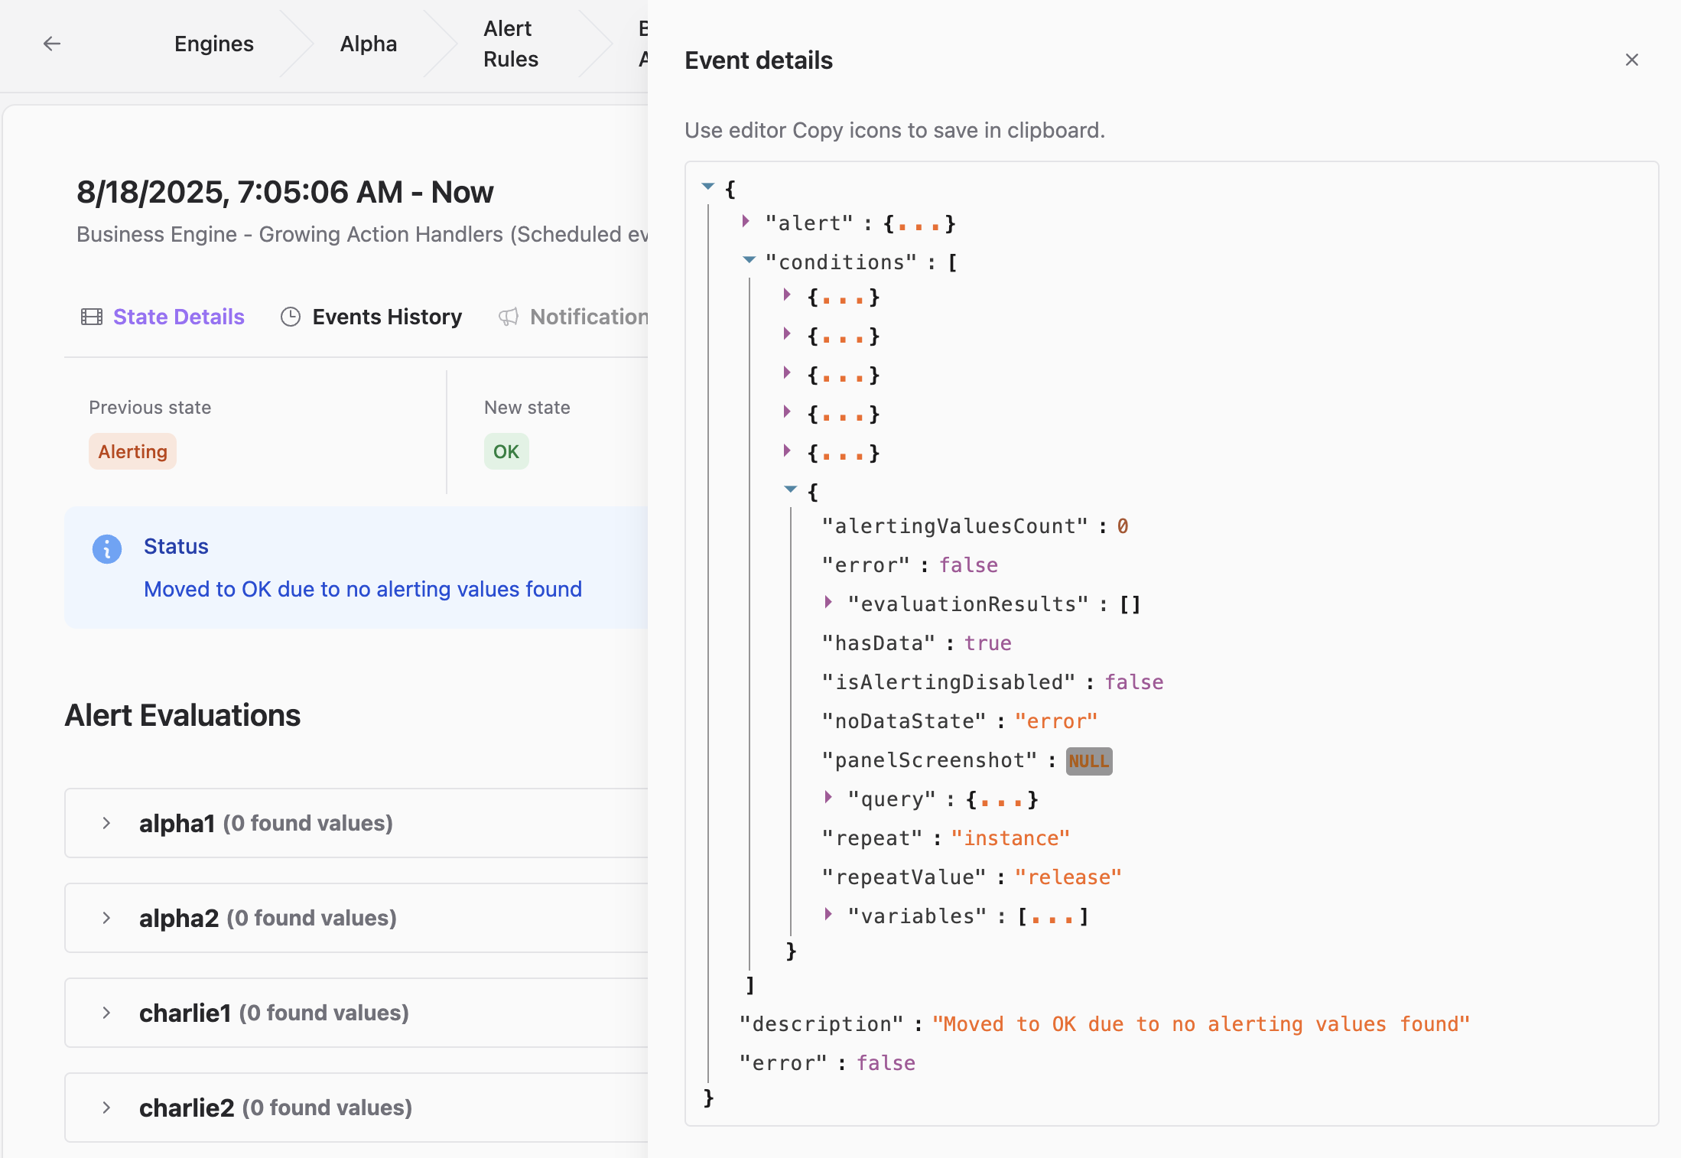Click the NULL panelScreenshot value
This screenshot has height=1158, width=1681.
point(1089,761)
